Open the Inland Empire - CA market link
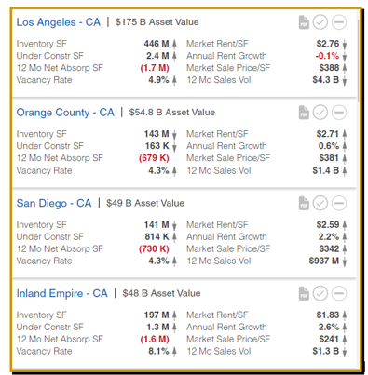The height and width of the screenshot is (375, 368). pyautogui.click(x=61, y=293)
